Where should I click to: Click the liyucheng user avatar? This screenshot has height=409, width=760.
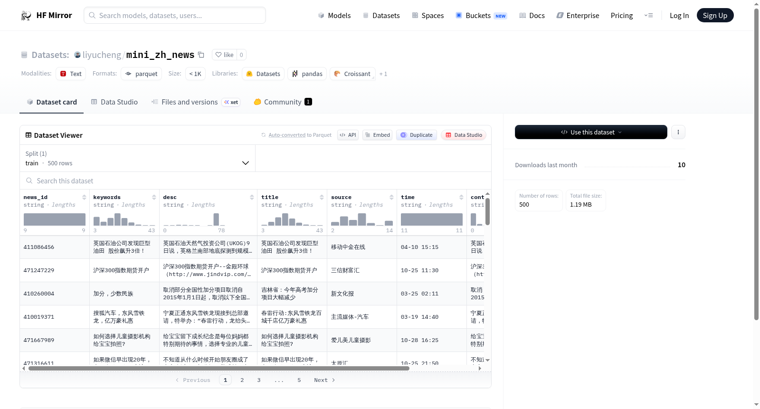pyautogui.click(x=77, y=55)
